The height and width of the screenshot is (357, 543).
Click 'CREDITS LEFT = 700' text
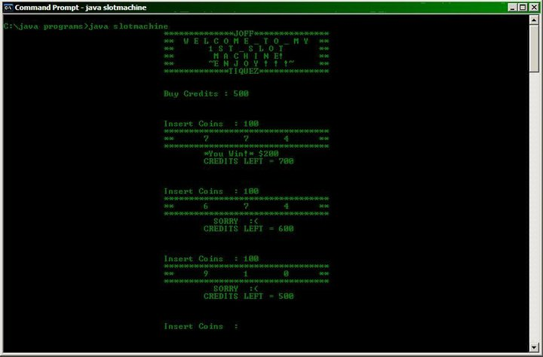pyautogui.click(x=249, y=161)
